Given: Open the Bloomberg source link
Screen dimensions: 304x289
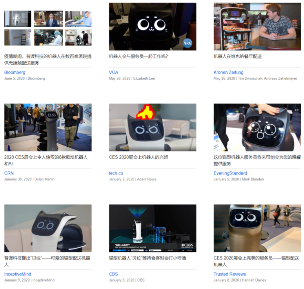Looking at the screenshot, I should point(15,72).
